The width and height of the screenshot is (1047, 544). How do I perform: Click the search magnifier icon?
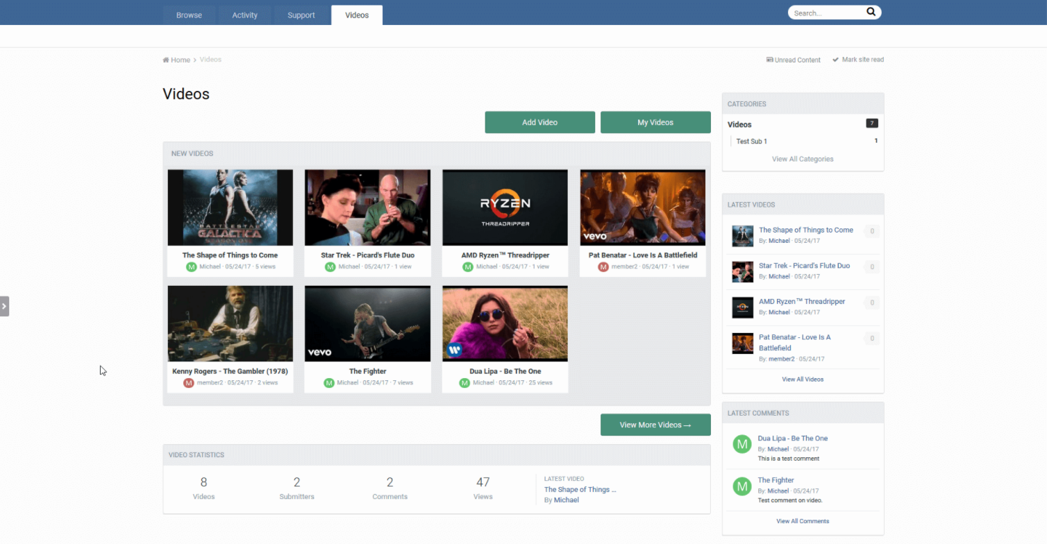point(871,12)
